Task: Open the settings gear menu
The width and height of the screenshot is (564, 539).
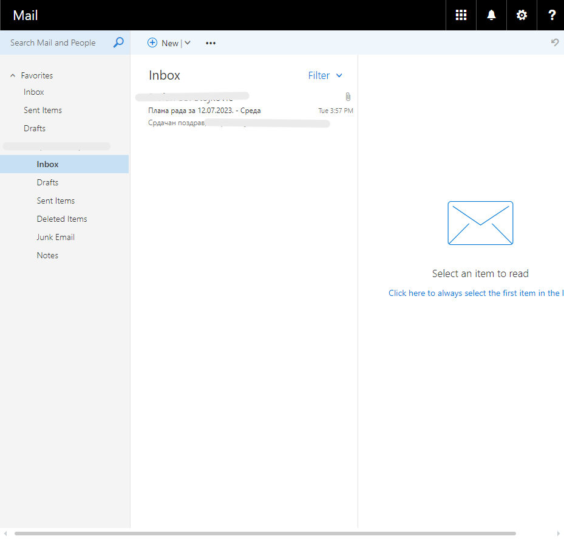Action: [x=522, y=15]
